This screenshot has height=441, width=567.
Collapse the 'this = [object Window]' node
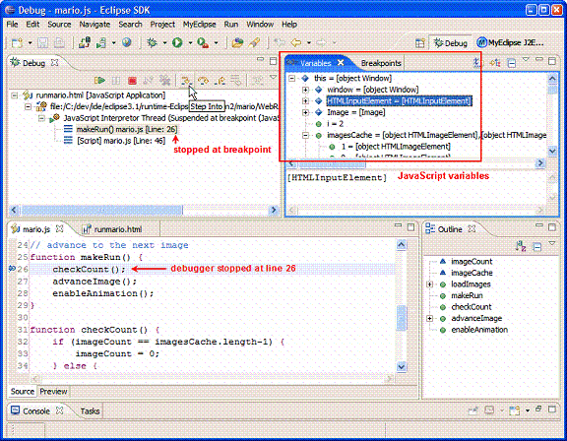coord(292,78)
